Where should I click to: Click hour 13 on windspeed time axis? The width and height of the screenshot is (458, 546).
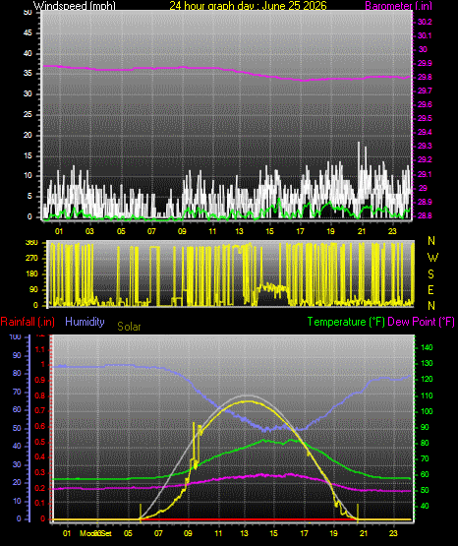pos(239,231)
